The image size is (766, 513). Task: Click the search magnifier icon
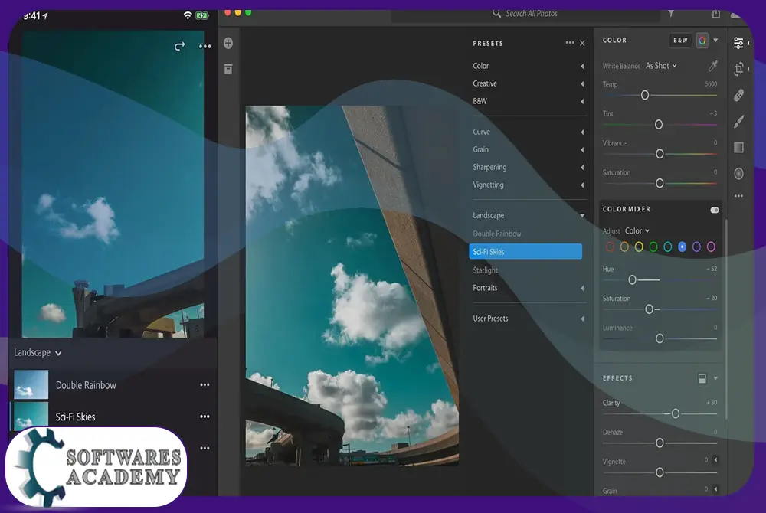click(x=496, y=13)
